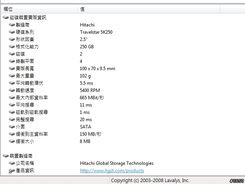Click the disk icon beside 介面

12,127
